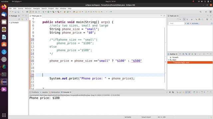
Task: Open the External Tools dropdown arrow
Action: click(61, 12)
